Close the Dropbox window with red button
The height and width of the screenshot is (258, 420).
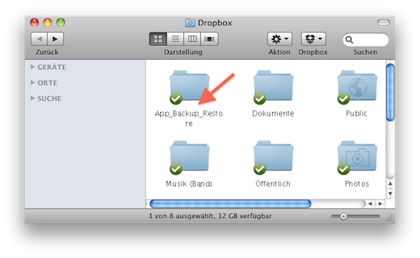point(34,22)
